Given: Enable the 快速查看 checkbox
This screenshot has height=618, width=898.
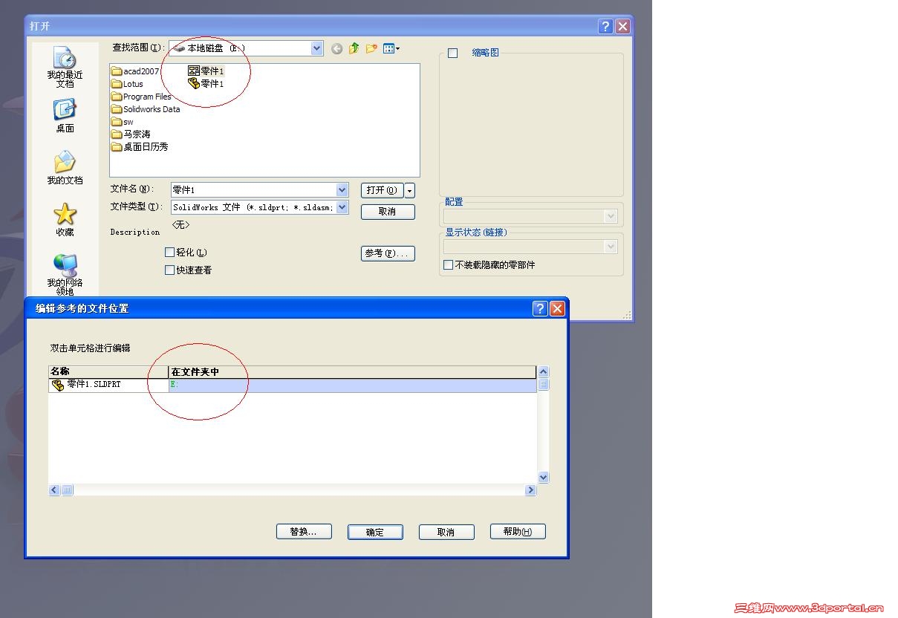Looking at the screenshot, I should click(x=169, y=270).
